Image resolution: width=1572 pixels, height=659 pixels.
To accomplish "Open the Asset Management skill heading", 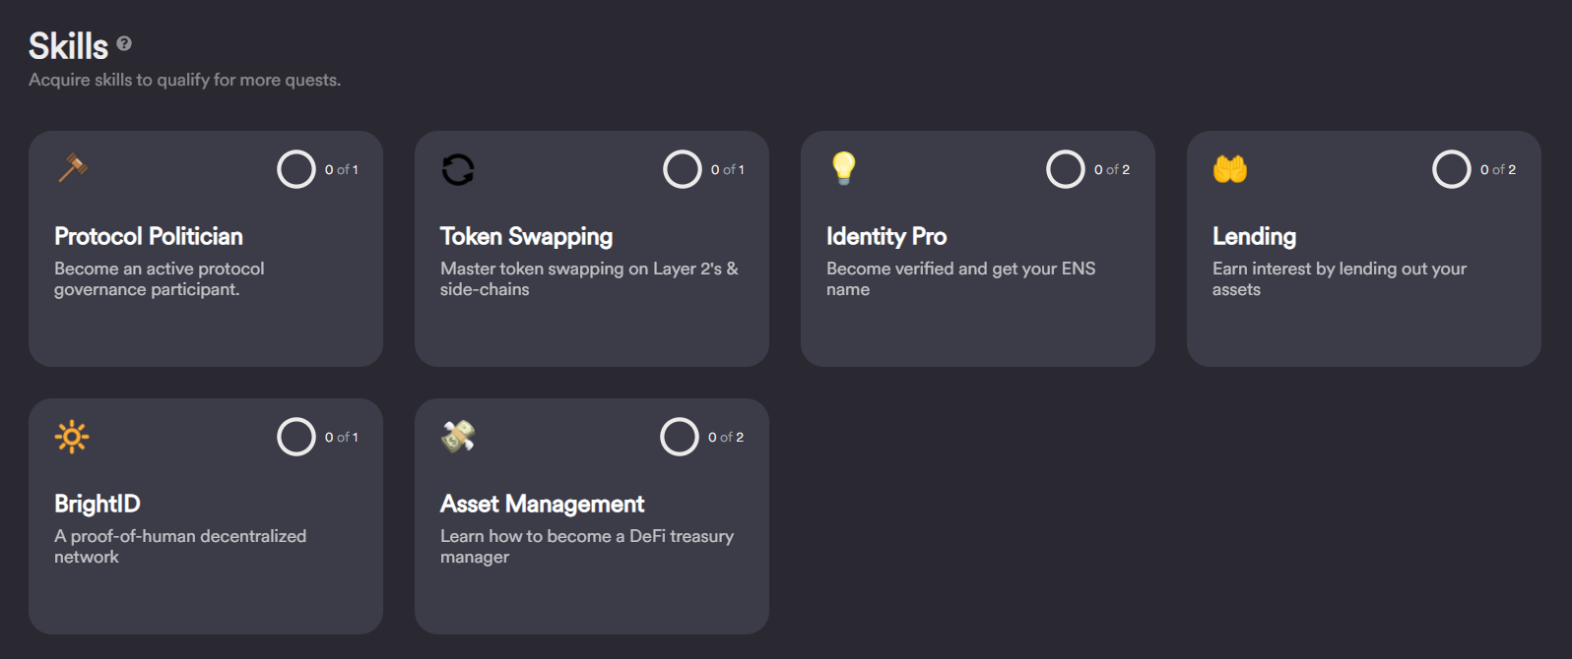I will click(542, 505).
